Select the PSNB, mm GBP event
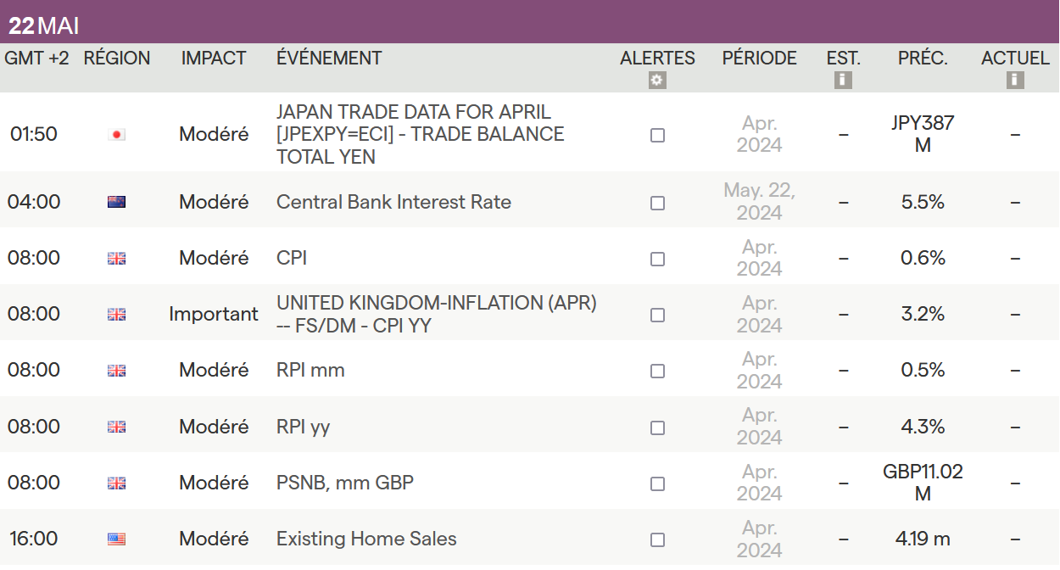The height and width of the screenshot is (570, 1060). [x=345, y=483]
